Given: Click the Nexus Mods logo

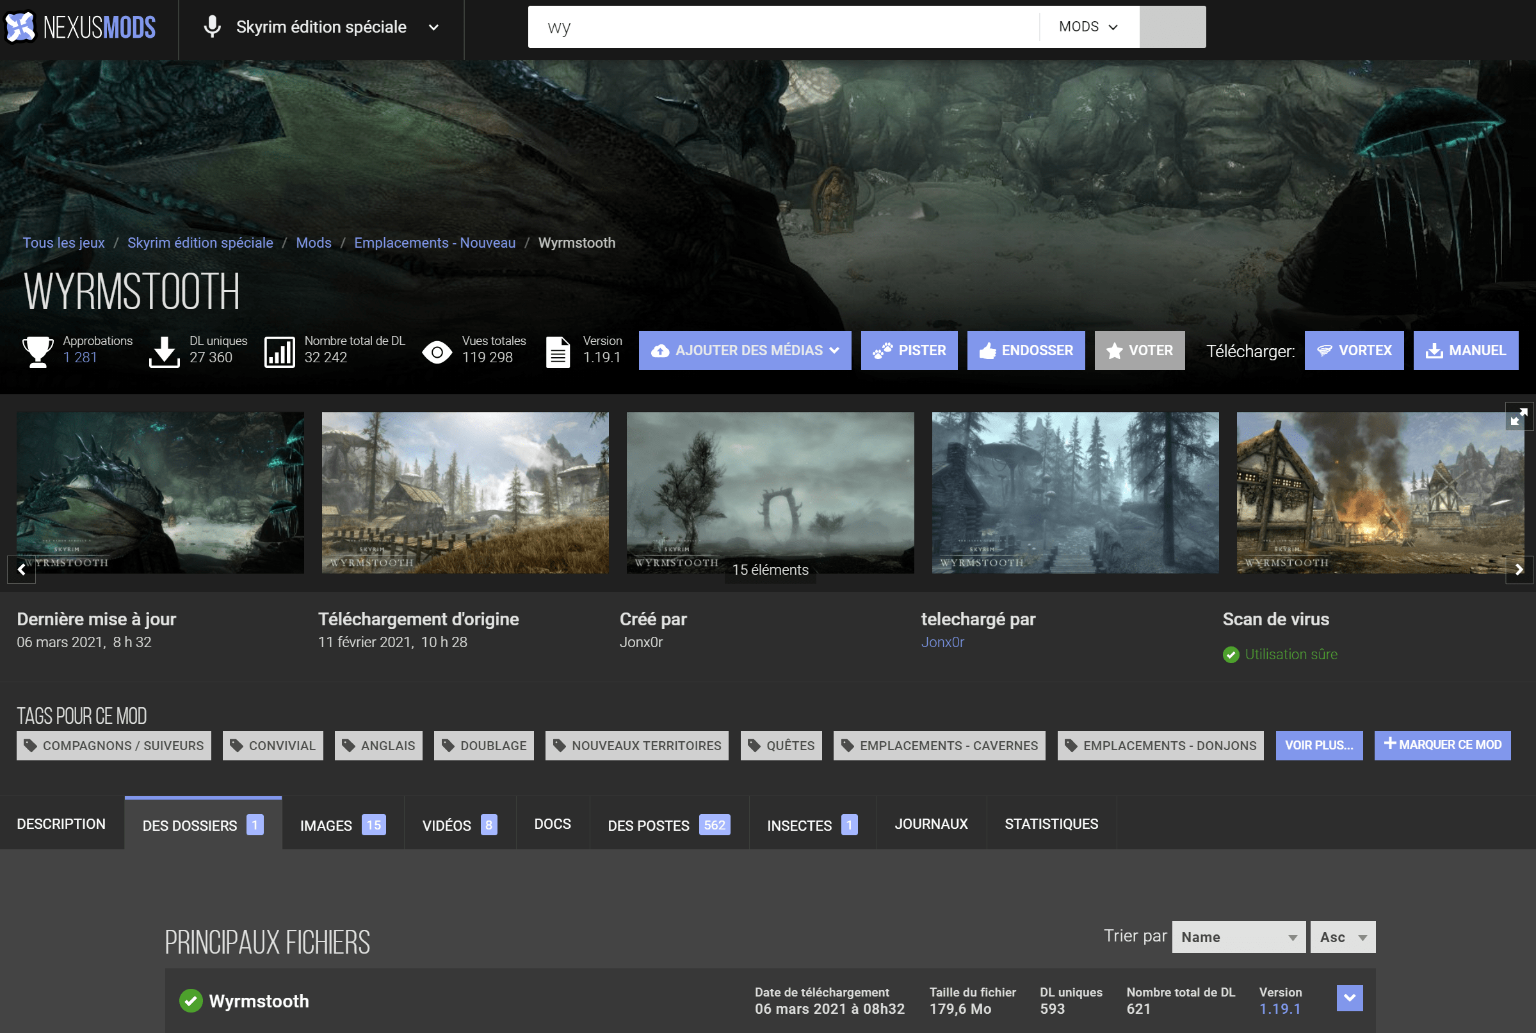Looking at the screenshot, I should (80, 27).
